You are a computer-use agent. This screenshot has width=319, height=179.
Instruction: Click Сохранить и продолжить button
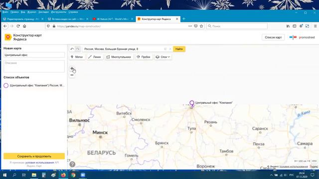[34, 156]
